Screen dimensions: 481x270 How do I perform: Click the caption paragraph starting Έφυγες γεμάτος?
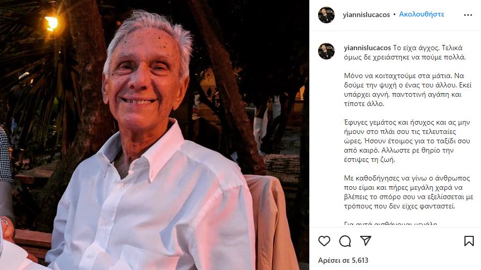[407, 141]
